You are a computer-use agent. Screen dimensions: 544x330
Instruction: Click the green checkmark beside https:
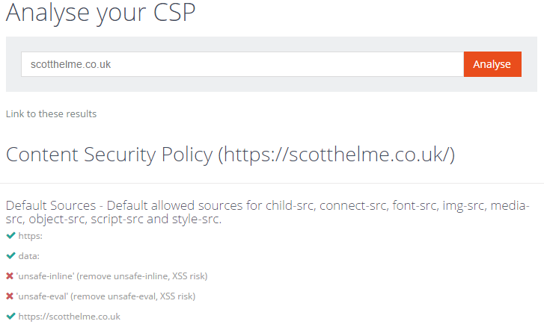tap(10, 236)
